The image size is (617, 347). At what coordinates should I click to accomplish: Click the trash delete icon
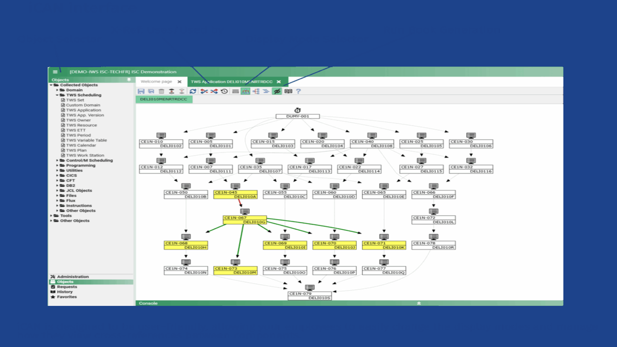tap(161, 91)
